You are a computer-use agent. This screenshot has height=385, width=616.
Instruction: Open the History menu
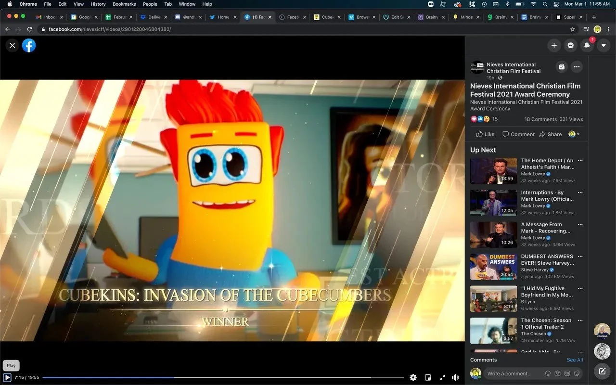tap(98, 4)
